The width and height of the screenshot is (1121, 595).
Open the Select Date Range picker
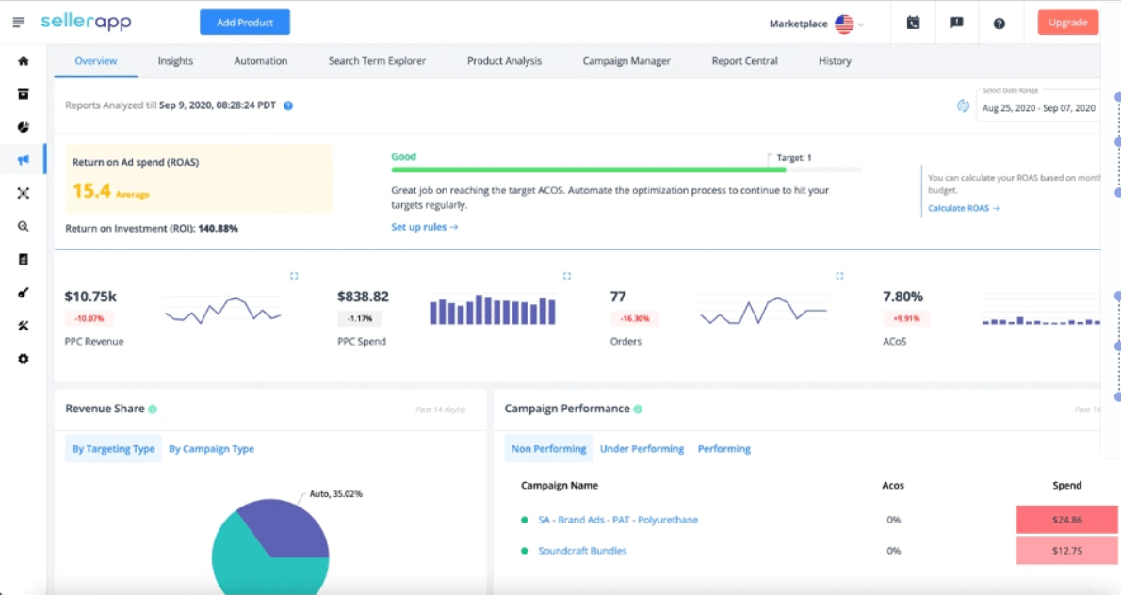pyautogui.click(x=1039, y=107)
